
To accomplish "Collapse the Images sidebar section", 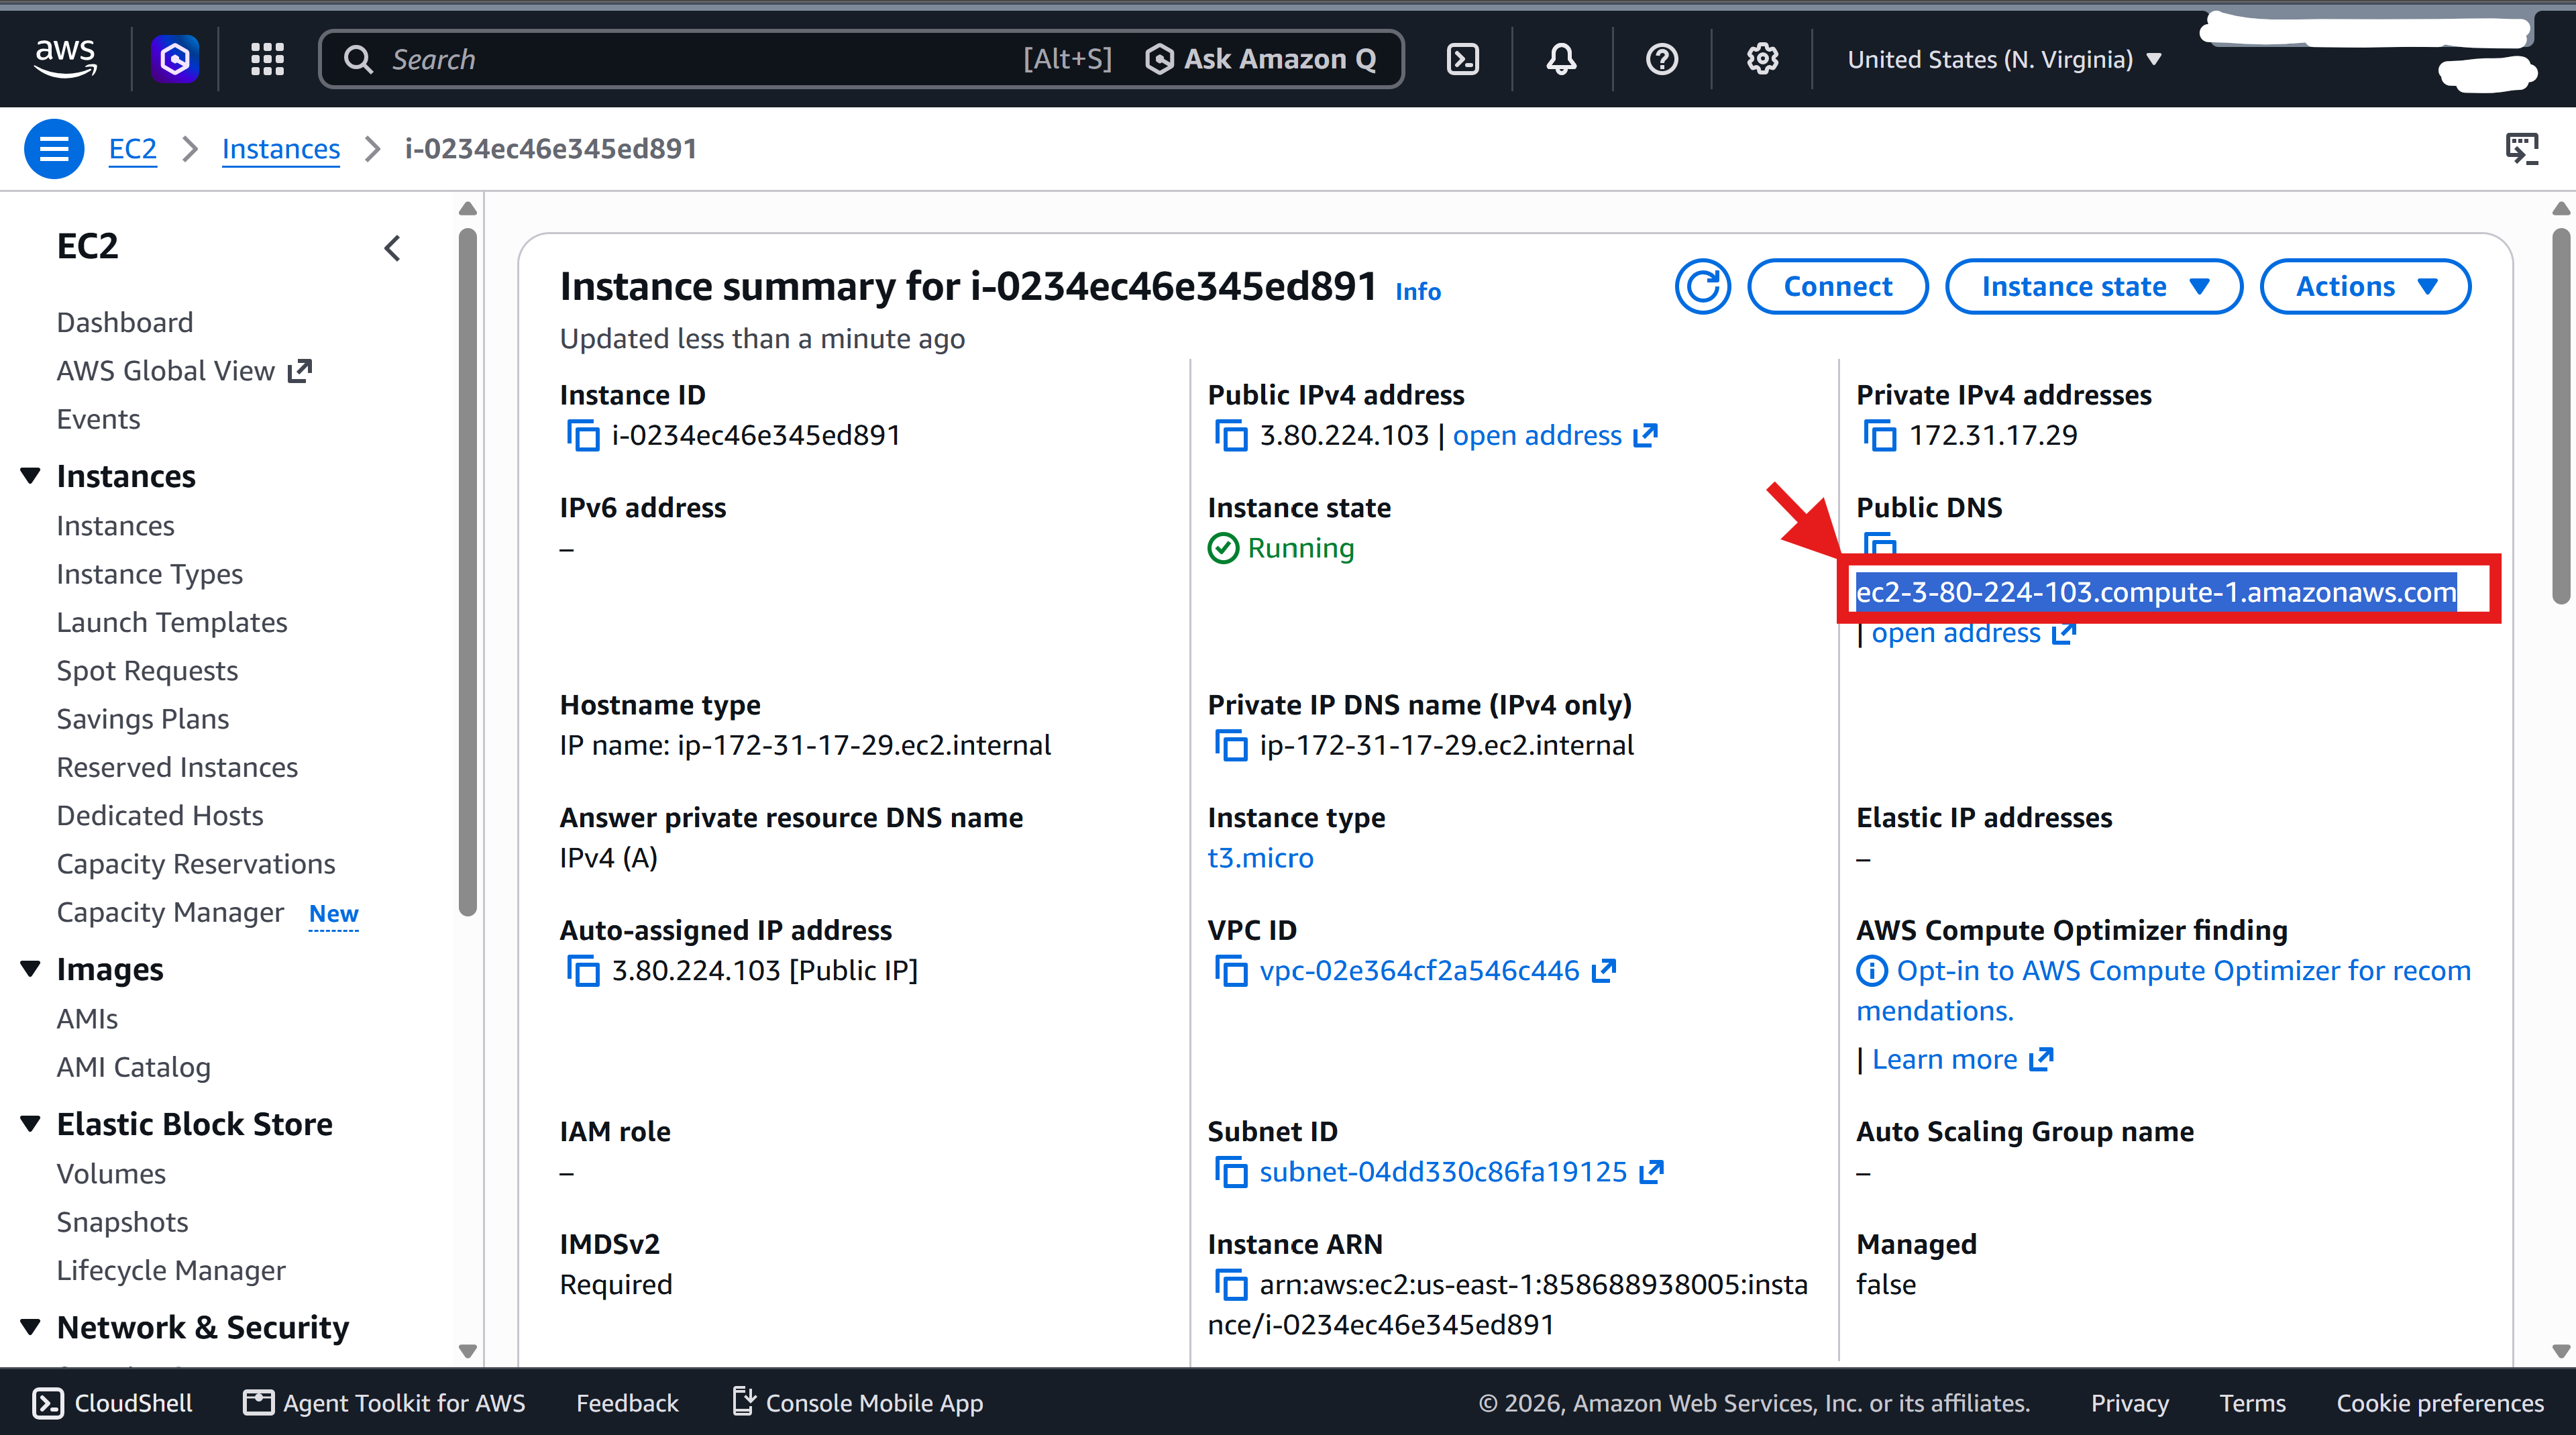I will click(31, 969).
